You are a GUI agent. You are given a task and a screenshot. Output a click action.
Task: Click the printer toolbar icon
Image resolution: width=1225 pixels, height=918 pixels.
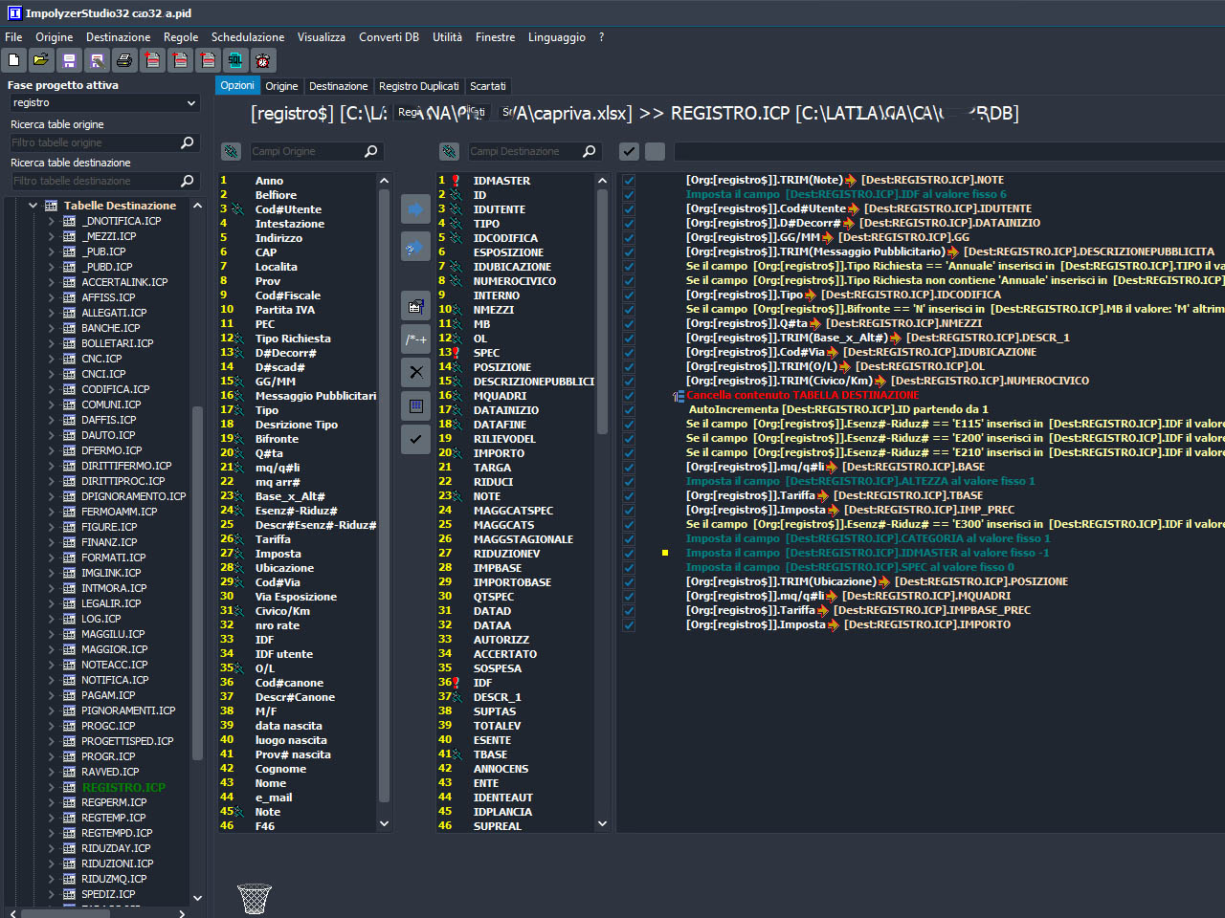[x=124, y=60]
